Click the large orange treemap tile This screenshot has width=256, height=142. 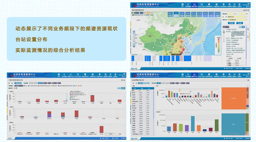tap(233, 98)
